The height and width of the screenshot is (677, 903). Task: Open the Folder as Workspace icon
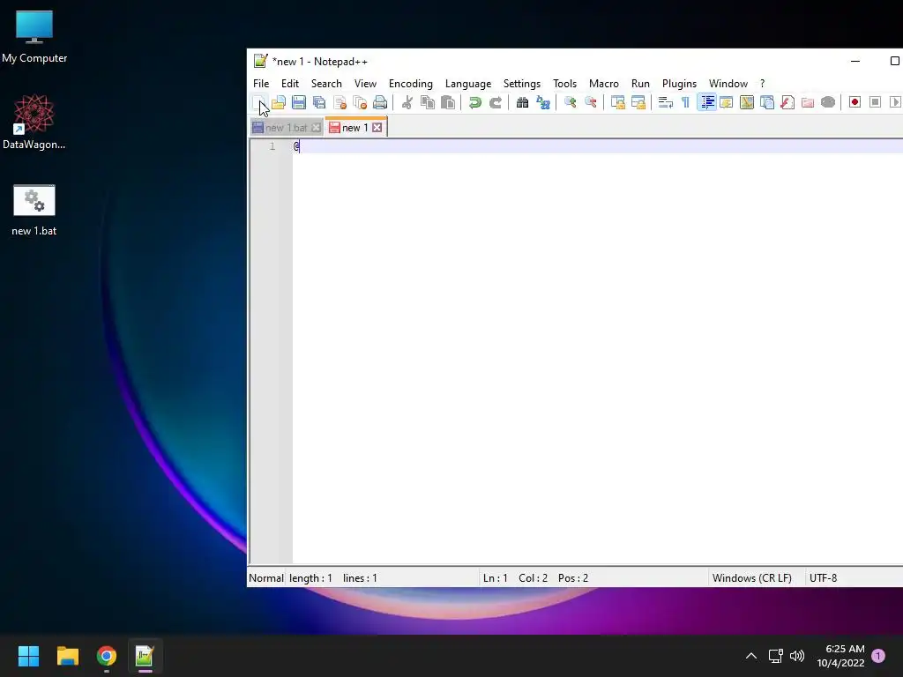tap(808, 102)
